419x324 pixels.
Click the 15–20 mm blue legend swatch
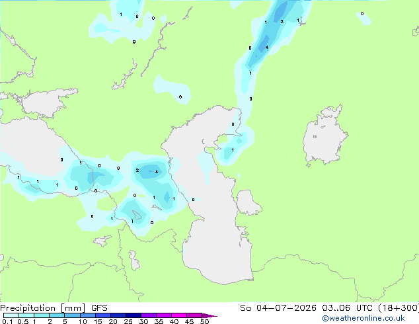tap(102, 315)
